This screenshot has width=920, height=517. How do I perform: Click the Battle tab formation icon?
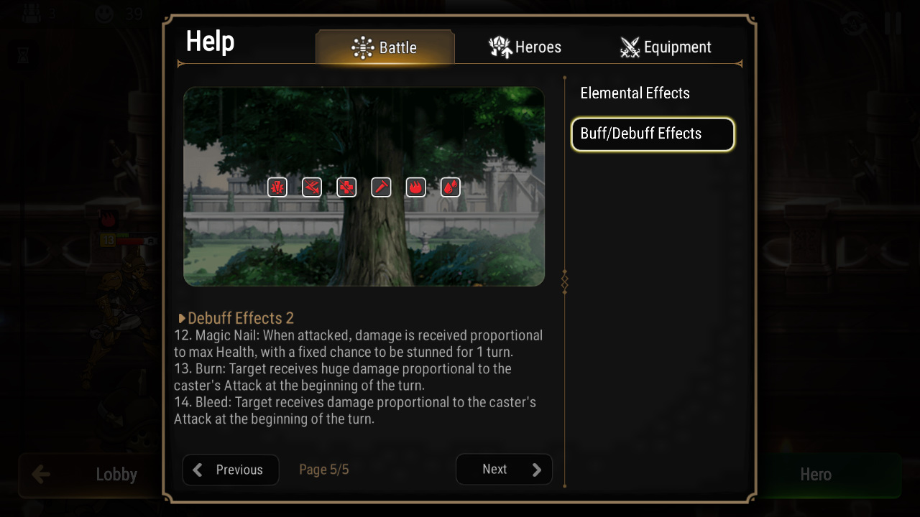pyautogui.click(x=363, y=48)
